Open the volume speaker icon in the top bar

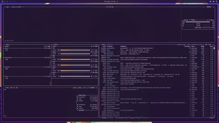tap(214, 1)
